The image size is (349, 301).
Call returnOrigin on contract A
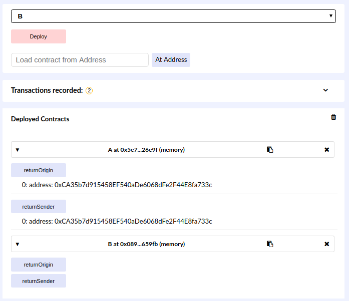[x=39, y=170]
